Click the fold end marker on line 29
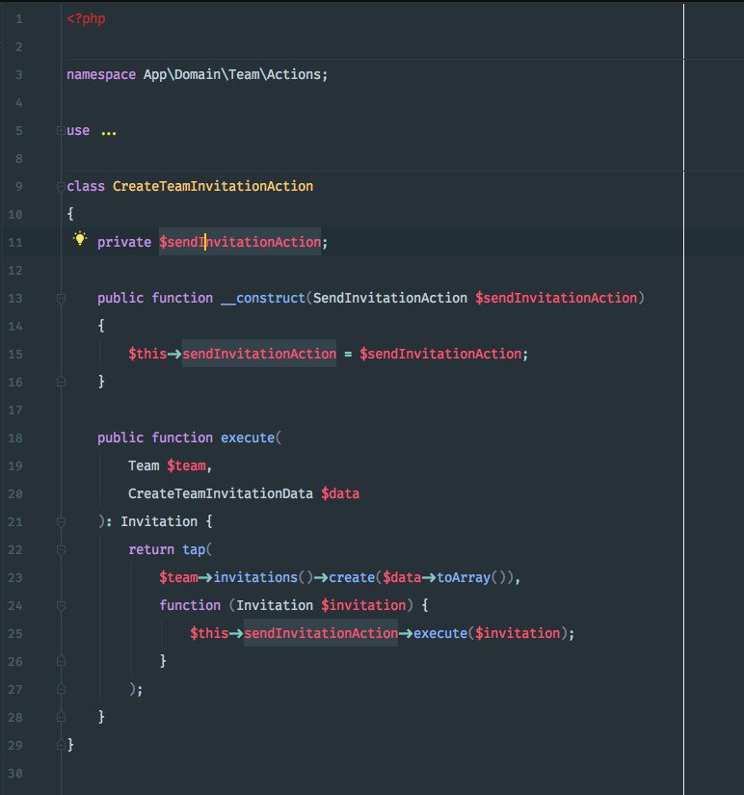The image size is (744, 795). [x=61, y=745]
